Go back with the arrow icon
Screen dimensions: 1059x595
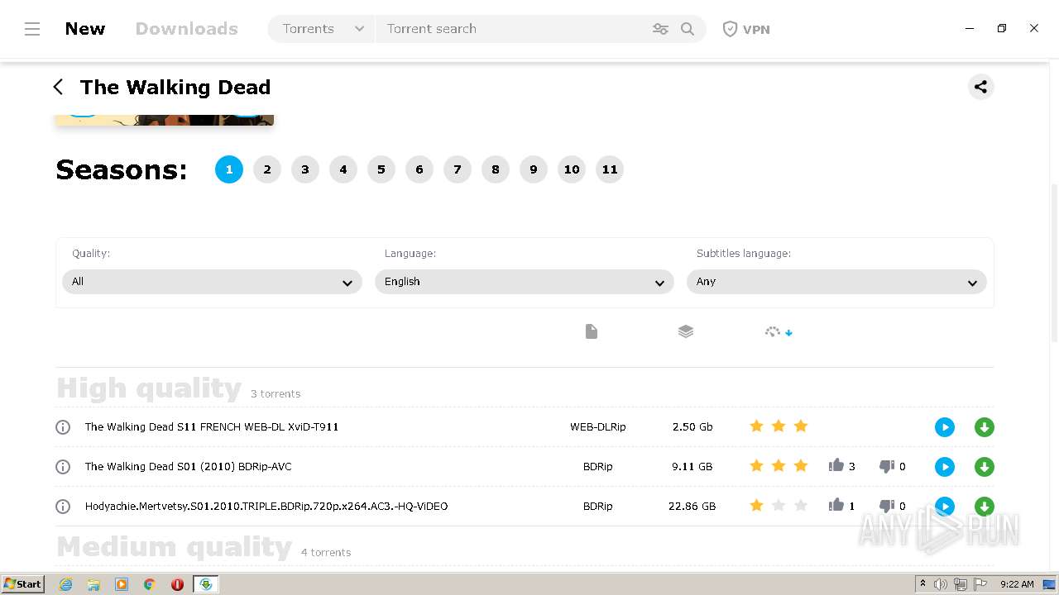point(58,87)
